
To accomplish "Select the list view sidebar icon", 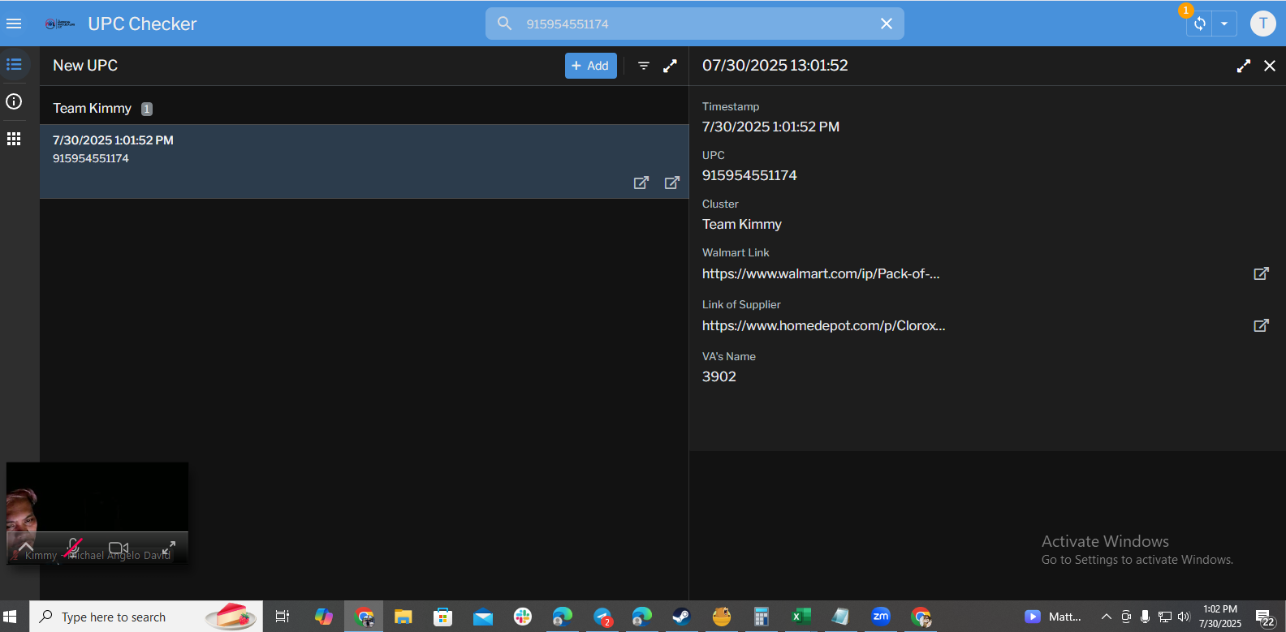I will point(14,64).
